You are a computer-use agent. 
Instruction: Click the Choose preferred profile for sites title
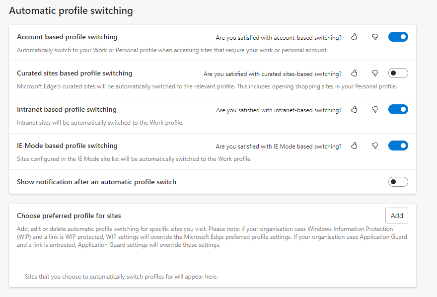[x=69, y=216]
